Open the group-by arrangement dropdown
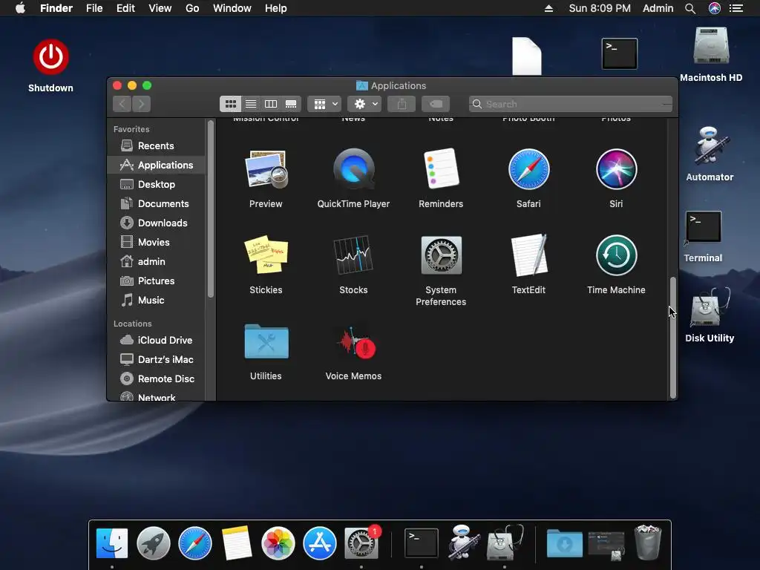The width and height of the screenshot is (760, 570). tap(324, 104)
